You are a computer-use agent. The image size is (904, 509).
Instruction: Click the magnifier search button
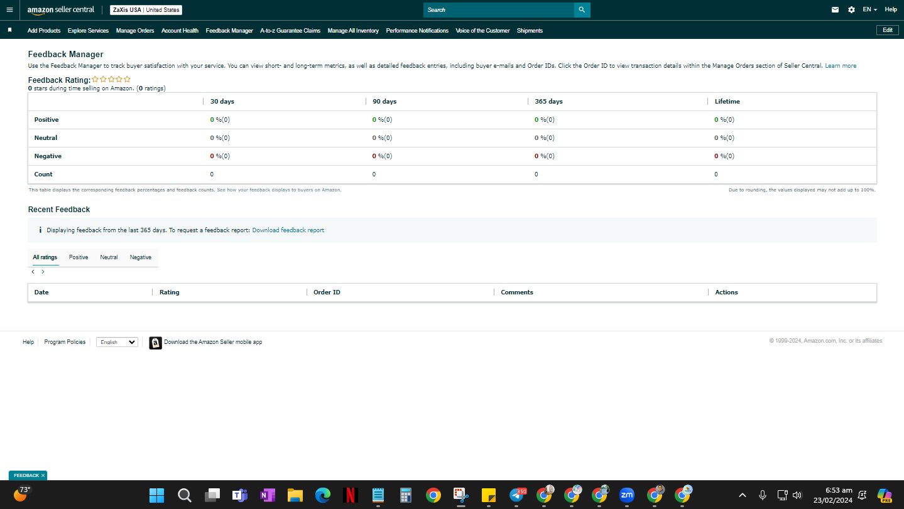[x=582, y=9]
